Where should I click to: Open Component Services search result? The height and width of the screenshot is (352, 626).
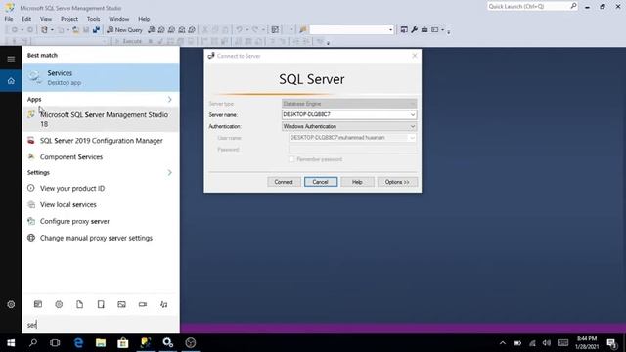101,156
